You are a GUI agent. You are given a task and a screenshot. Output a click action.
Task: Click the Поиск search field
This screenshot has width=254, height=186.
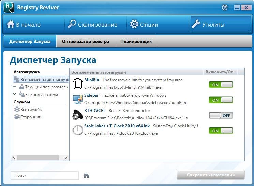[45, 175]
